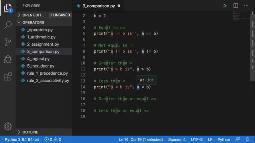Go to line via Ln 14, Col 19
This screenshot has height=143, width=255.
point(141,139)
